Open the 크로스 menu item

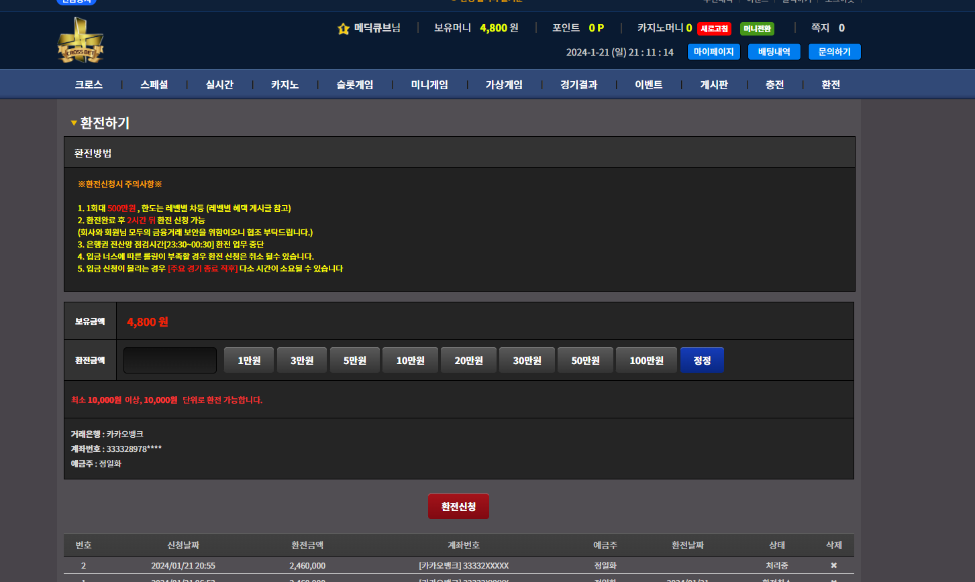[89, 84]
